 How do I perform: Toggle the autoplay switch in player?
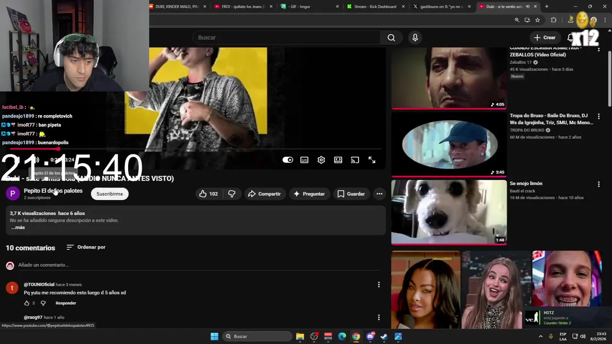pyautogui.click(x=287, y=160)
